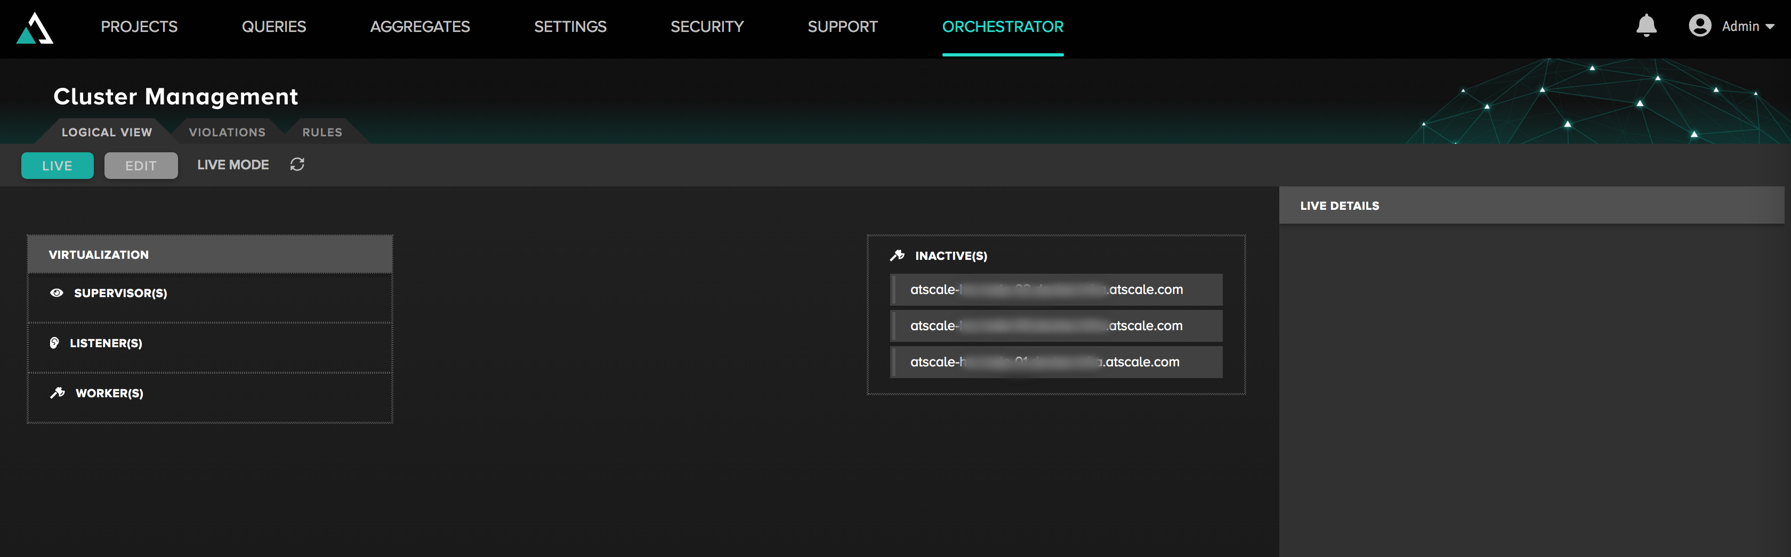Click the AtScale logo icon
Screen dimensions: 1791x557
[35, 28]
